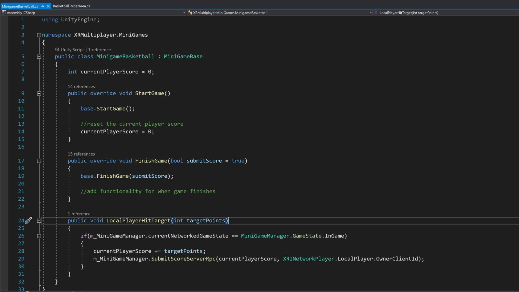Open the 15 references CodeLens above FinishGame
Image resolution: width=519 pixels, height=292 pixels.
pyautogui.click(x=81, y=154)
